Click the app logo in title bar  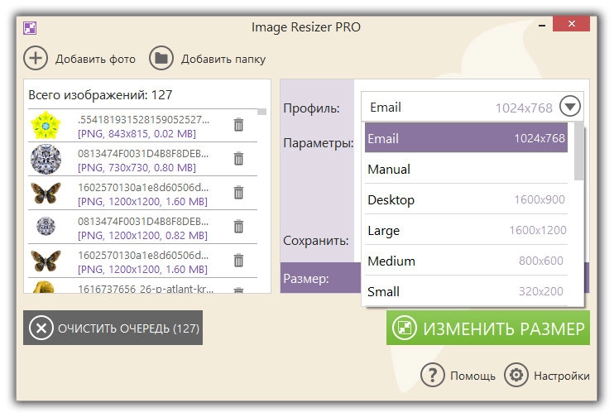pos(30,26)
